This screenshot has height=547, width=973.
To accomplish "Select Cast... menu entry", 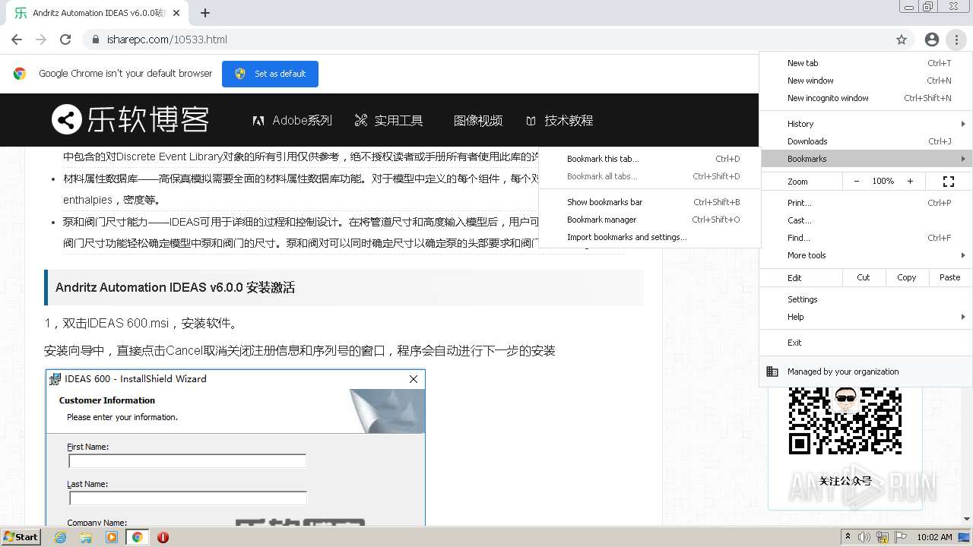I will [x=866, y=220].
